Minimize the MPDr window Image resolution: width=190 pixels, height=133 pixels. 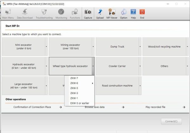tap(168, 4)
